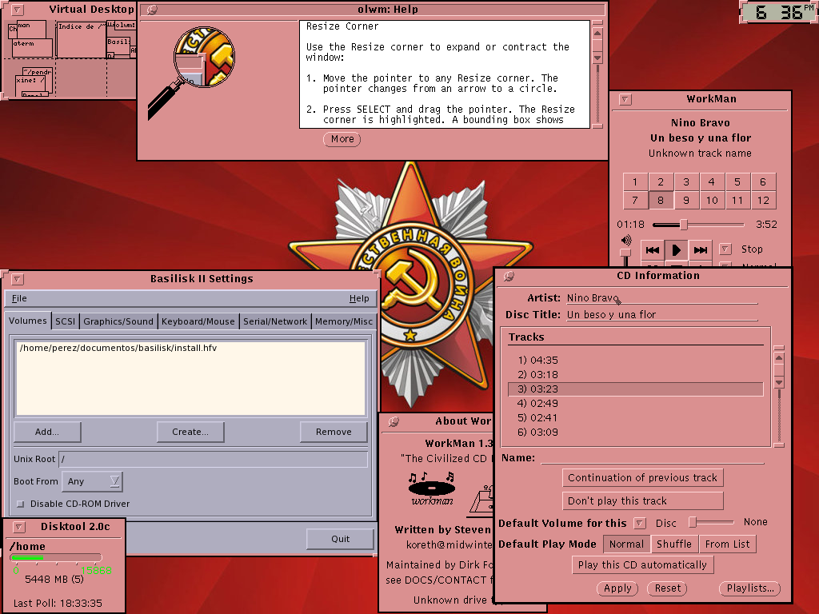Switch to the SCSI tab
Viewport: 819px width, 614px height.
click(66, 321)
